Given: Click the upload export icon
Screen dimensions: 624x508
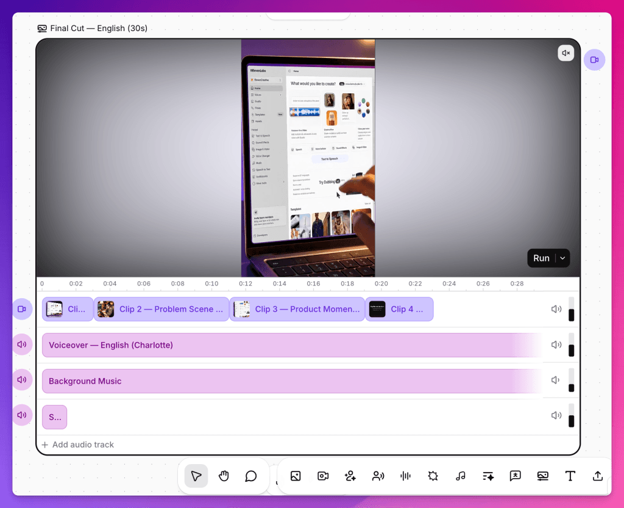Looking at the screenshot, I should (x=598, y=476).
